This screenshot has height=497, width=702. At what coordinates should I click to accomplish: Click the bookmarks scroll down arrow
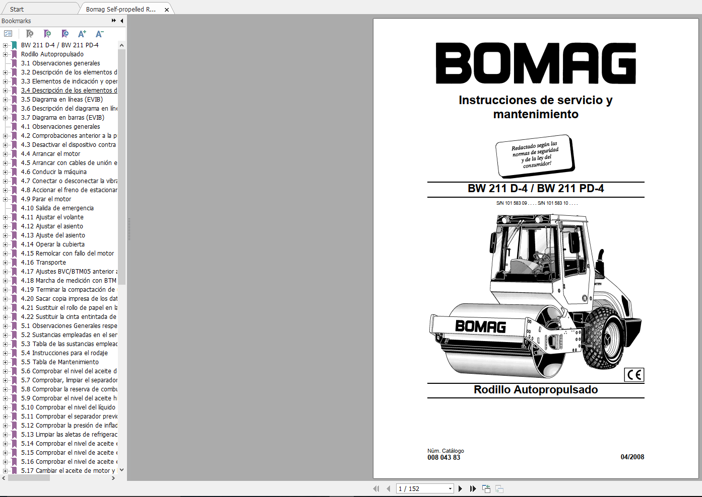click(121, 470)
